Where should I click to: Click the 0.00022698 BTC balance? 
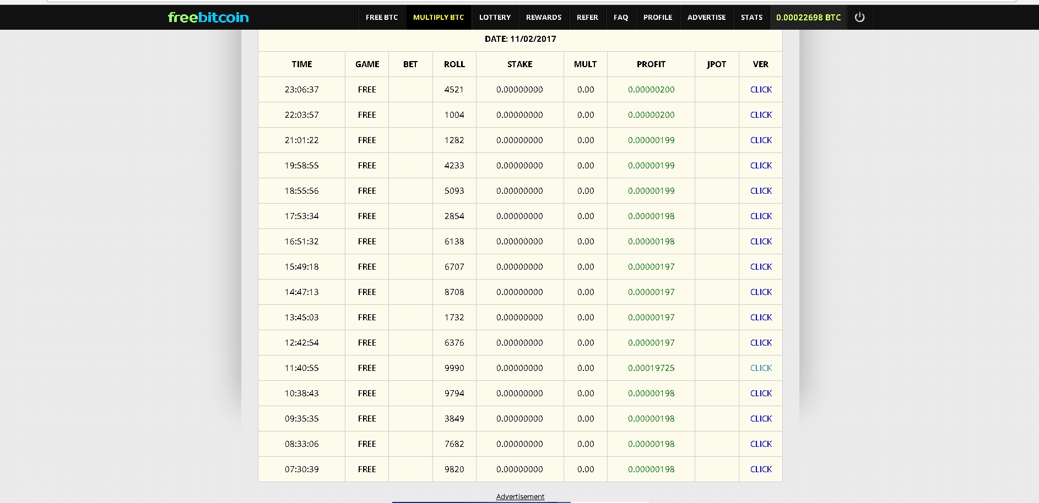tap(808, 18)
